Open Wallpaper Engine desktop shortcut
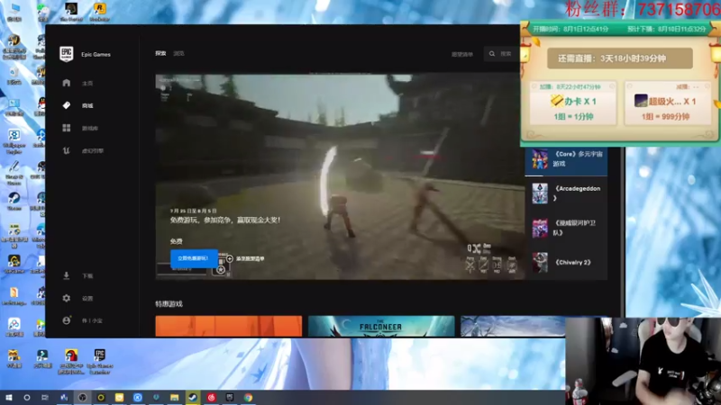721x405 pixels. (x=14, y=141)
